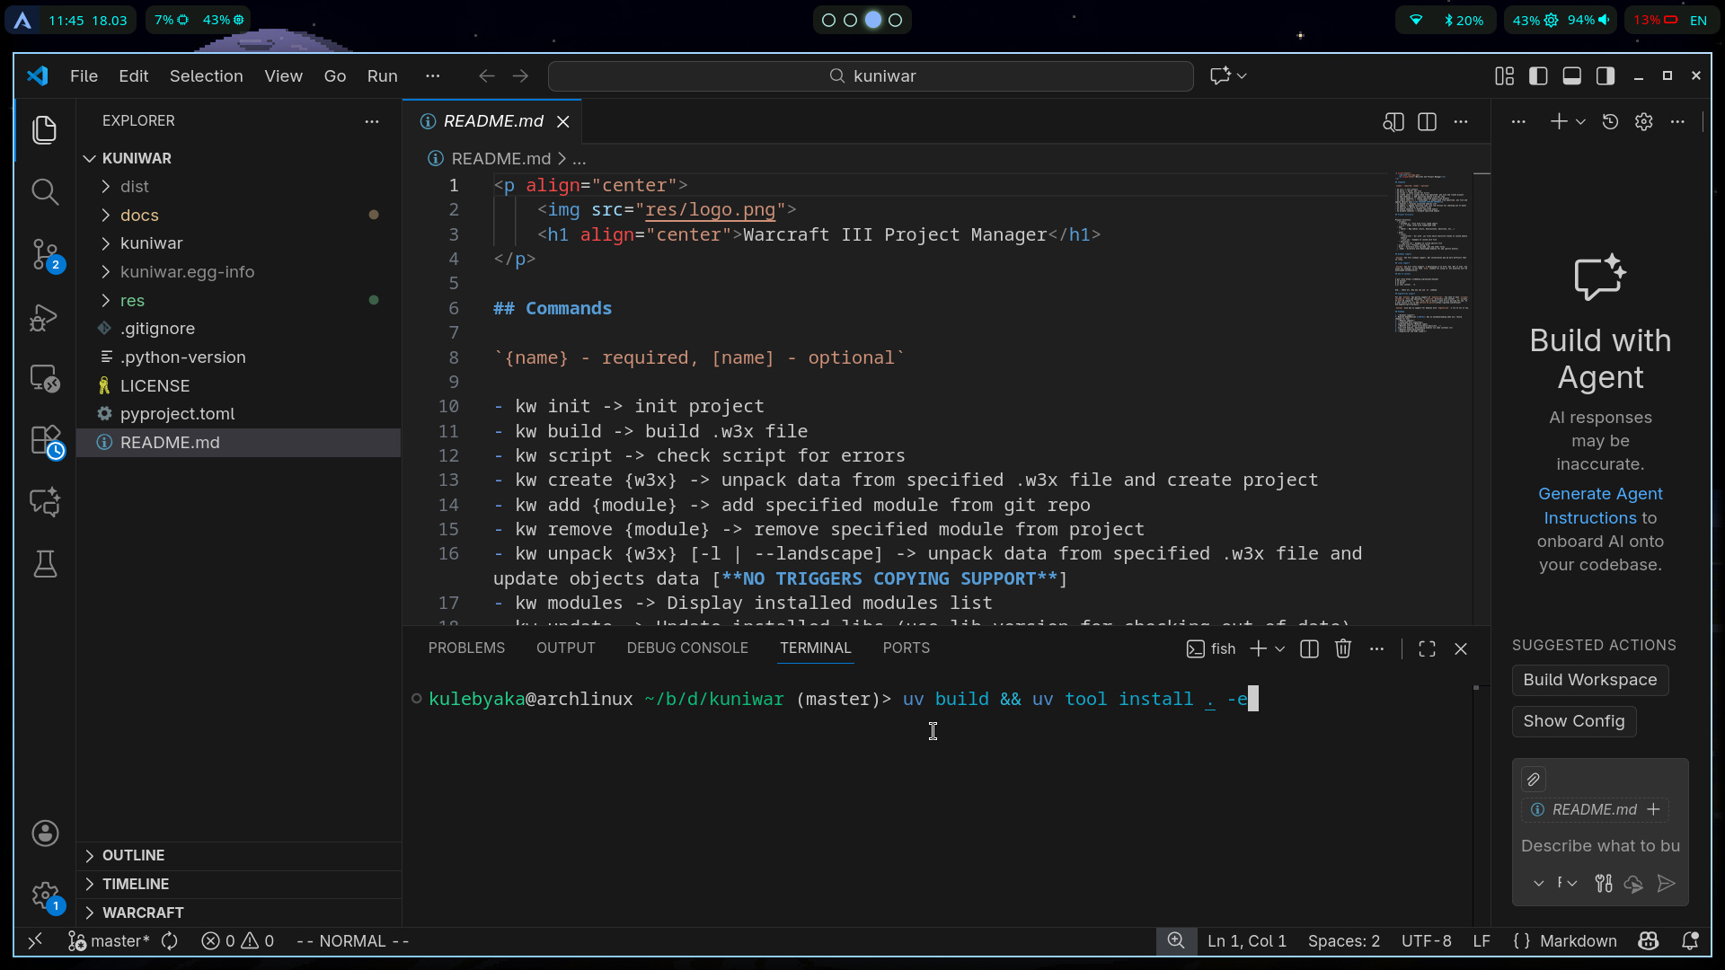Toggle the Secondary Side Bar

click(1606, 76)
